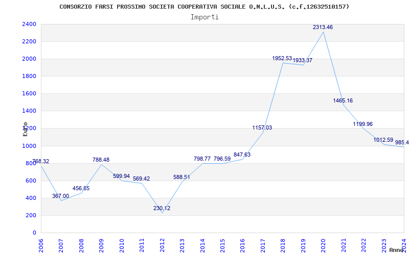The image size is (409, 255).
Task: Click the 367.00 value label
Action: (60, 196)
